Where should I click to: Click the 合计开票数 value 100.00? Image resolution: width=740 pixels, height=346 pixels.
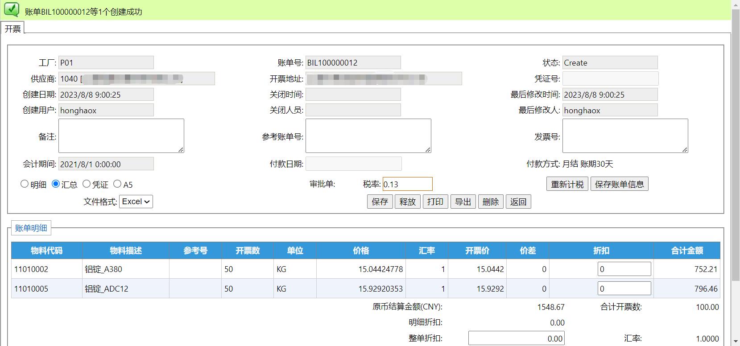tap(707, 307)
